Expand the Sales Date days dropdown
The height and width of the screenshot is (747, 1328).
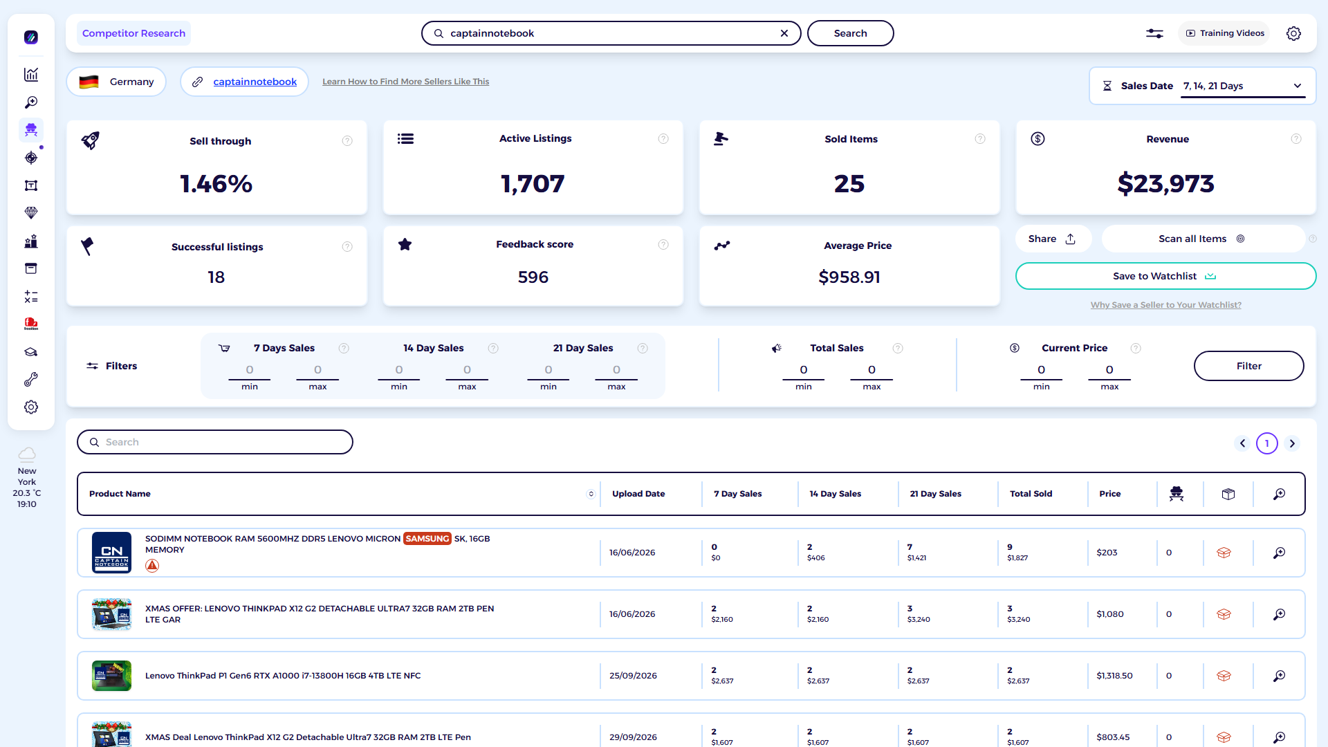(x=1242, y=86)
